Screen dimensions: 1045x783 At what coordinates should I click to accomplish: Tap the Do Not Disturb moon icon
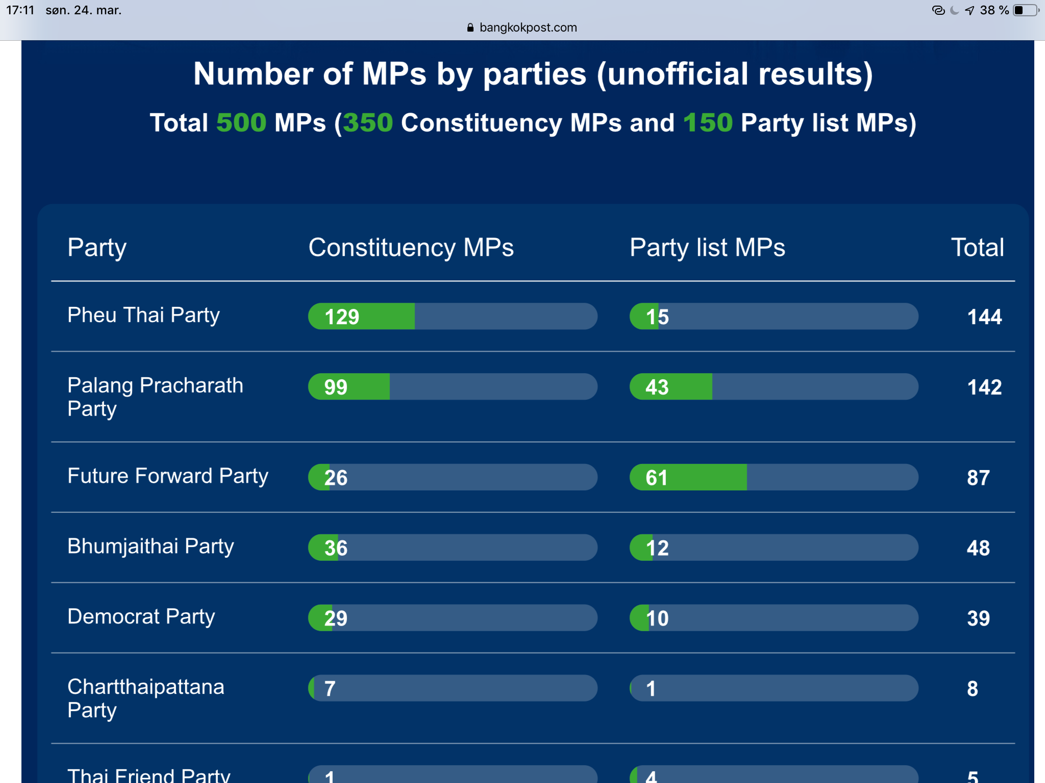tap(954, 10)
